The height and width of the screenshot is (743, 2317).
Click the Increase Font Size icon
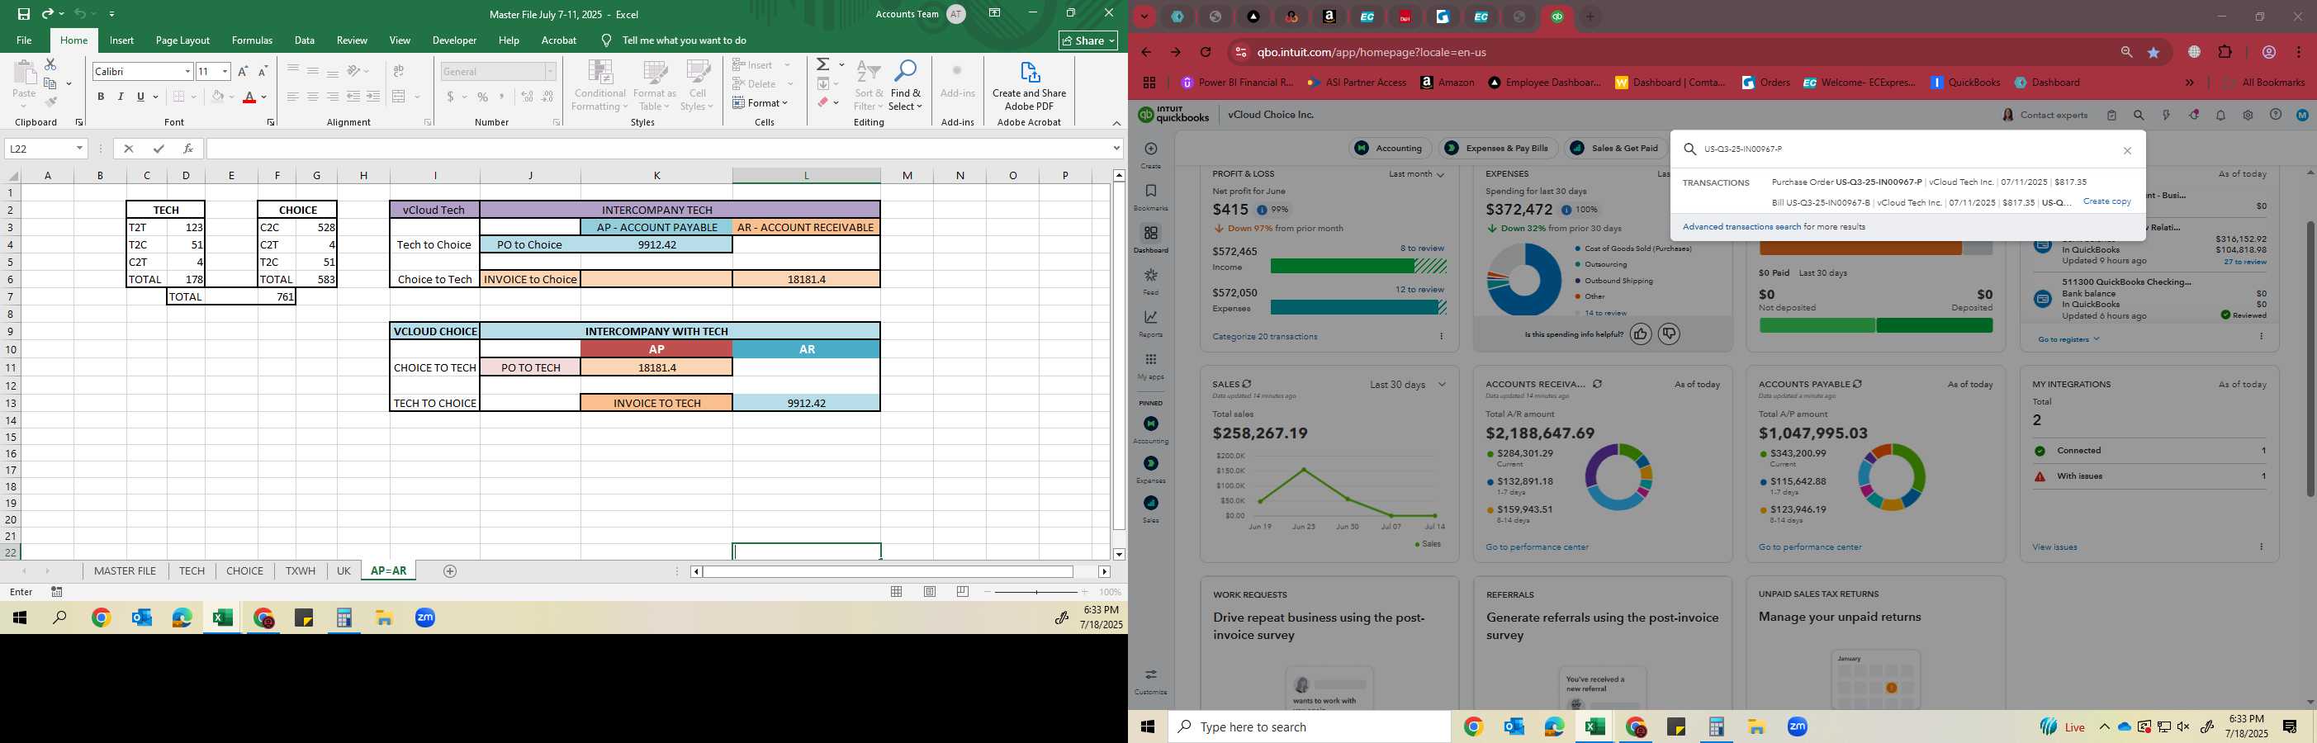tap(243, 71)
